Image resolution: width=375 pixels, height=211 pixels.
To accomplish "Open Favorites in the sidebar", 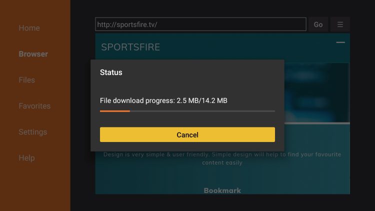I will point(34,106).
